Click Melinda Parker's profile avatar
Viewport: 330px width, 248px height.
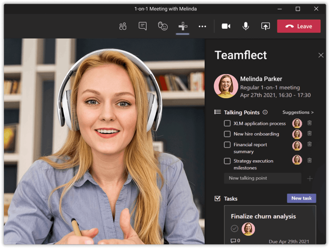[226, 86]
